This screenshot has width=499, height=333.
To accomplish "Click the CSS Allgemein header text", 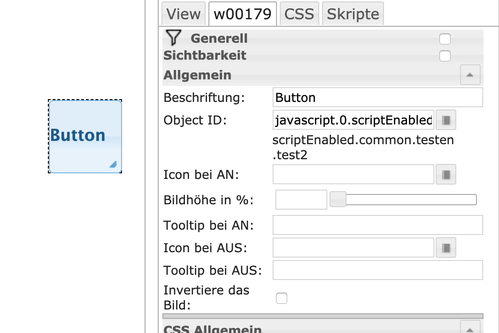I will tap(213, 329).
